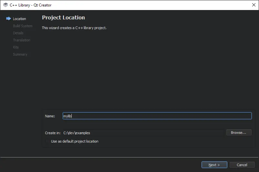The width and height of the screenshot is (259, 172).
Task: Close the C++ Library wizard window
Action: click(x=254, y=5)
